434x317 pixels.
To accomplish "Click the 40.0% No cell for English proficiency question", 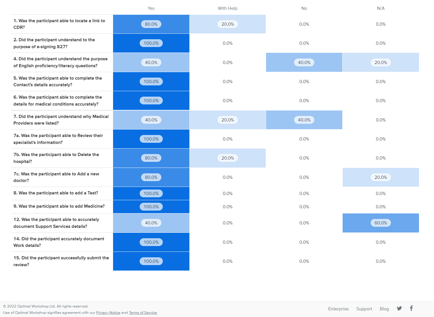I will tap(304, 63).
